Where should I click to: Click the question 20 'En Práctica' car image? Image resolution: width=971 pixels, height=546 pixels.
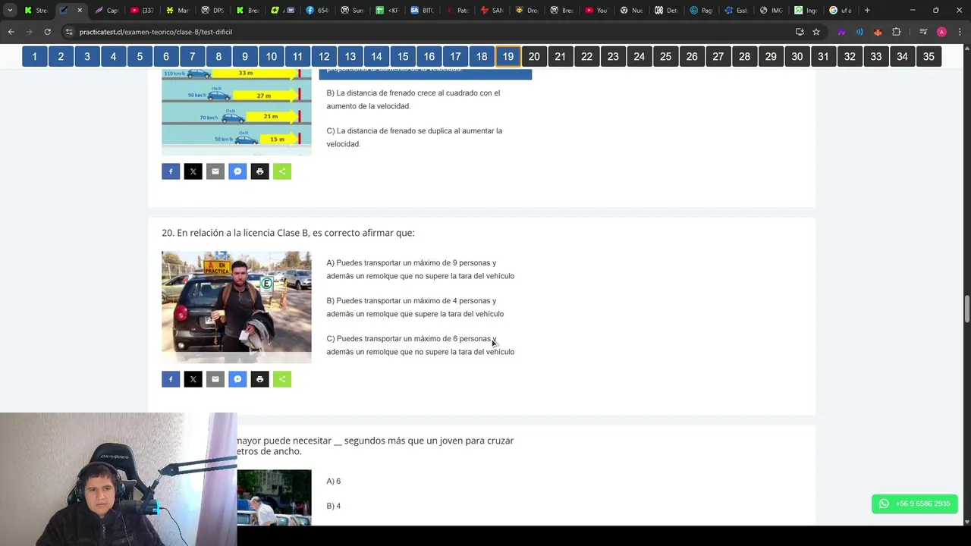pos(237,307)
